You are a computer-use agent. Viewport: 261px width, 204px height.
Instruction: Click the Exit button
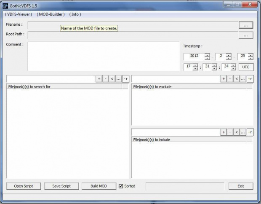pyautogui.click(x=241, y=186)
